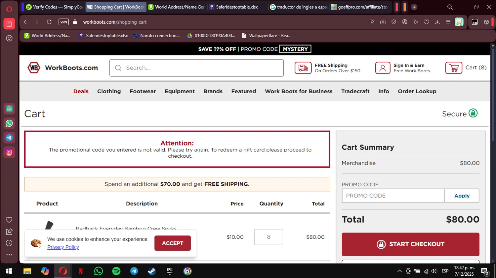Open the 0100D2D0190A400 Drive bookmark
Viewport: 496px width, 278px height.
(211, 36)
